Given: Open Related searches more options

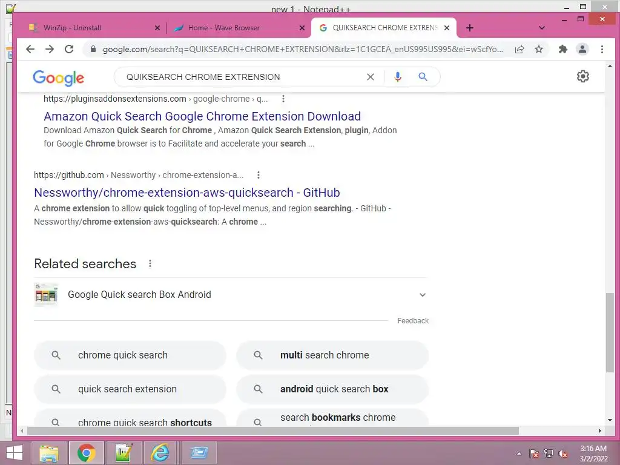Looking at the screenshot, I should tap(150, 263).
